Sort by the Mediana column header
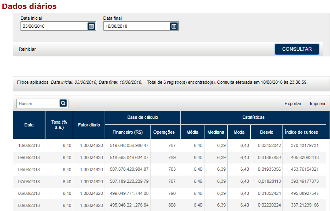 pyautogui.click(x=216, y=132)
